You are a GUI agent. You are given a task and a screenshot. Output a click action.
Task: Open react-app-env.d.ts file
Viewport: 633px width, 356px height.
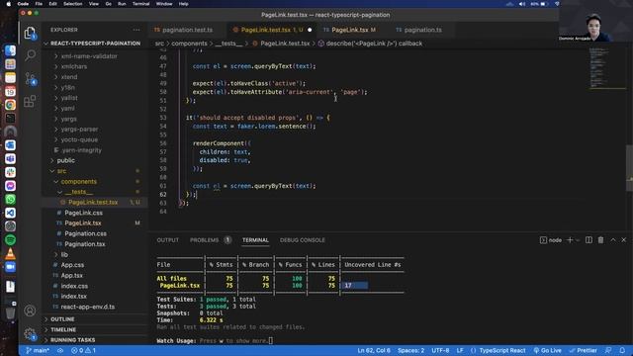[95, 307]
